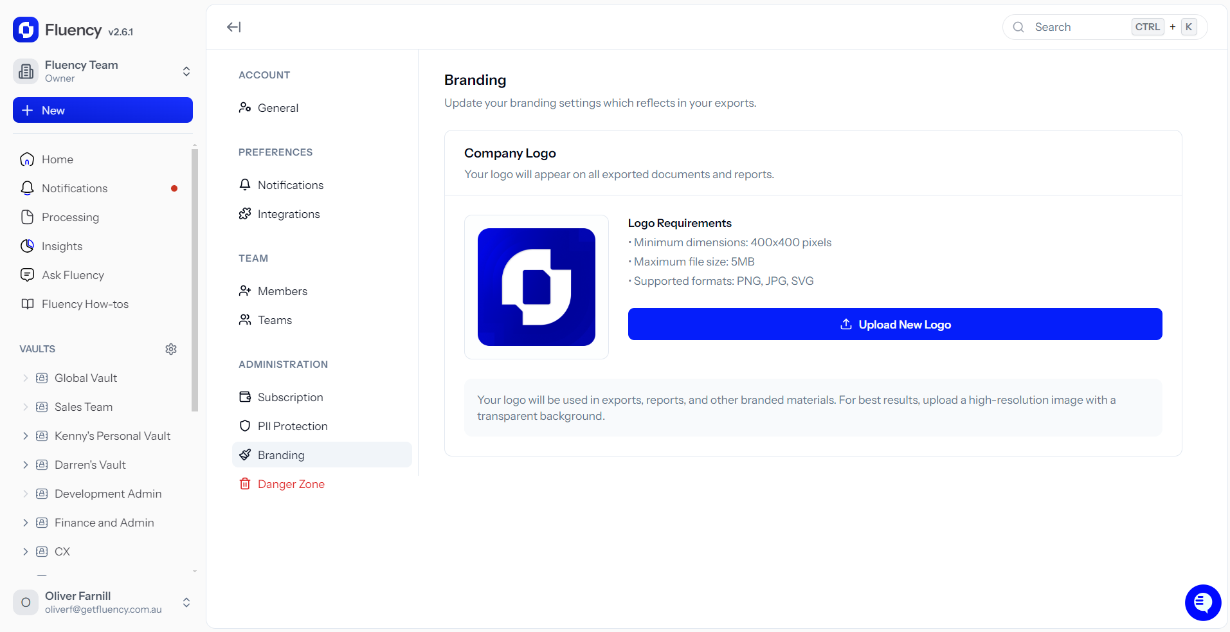This screenshot has height=632, width=1230.
Task: Open Integrations settings
Action: [322, 213]
